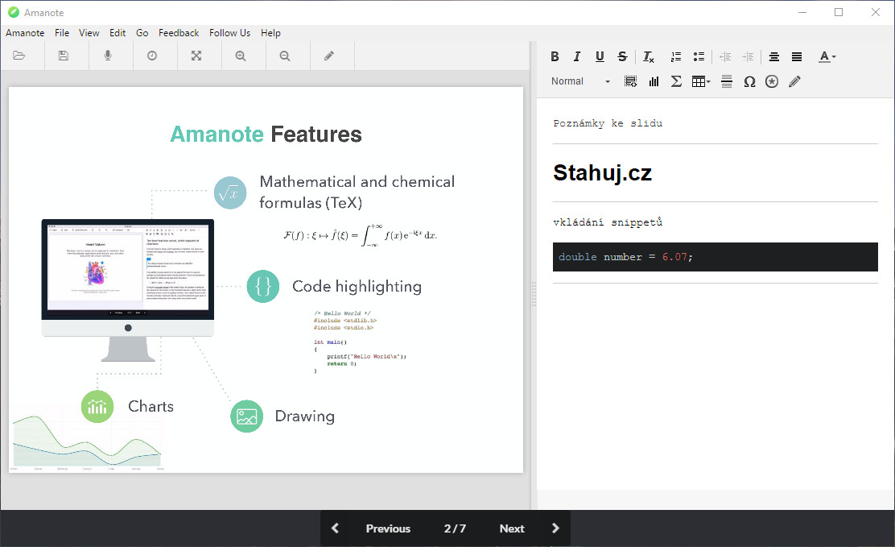Click the clock timer icon in toolbar
This screenshot has height=547, width=895.
152,56
